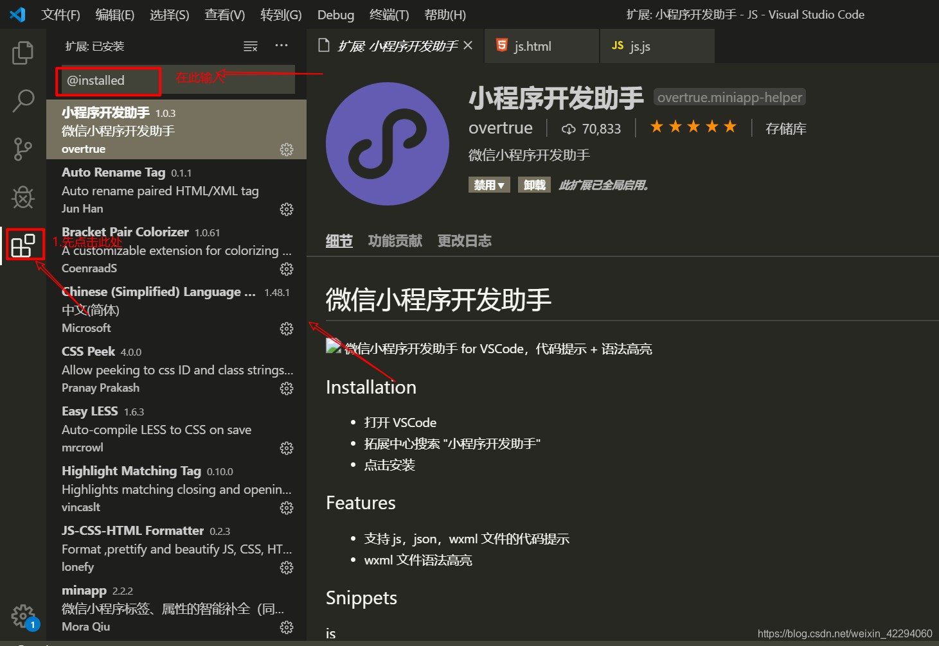
Task: Select Bracket Pair Colorizer extension
Action: pos(176,249)
